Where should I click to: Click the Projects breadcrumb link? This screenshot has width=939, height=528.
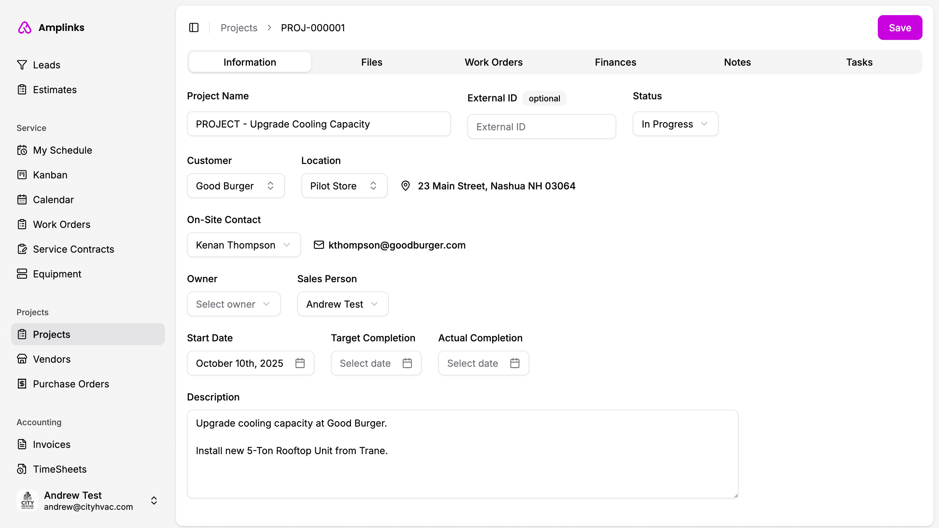(239, 28)
